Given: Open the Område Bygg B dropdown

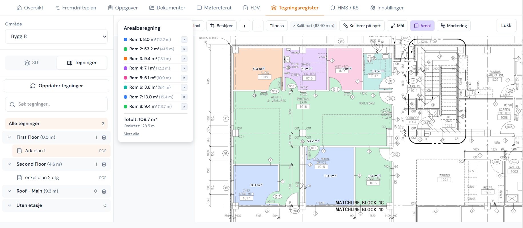Looking at the screenshot, I should tap(56, 37).
